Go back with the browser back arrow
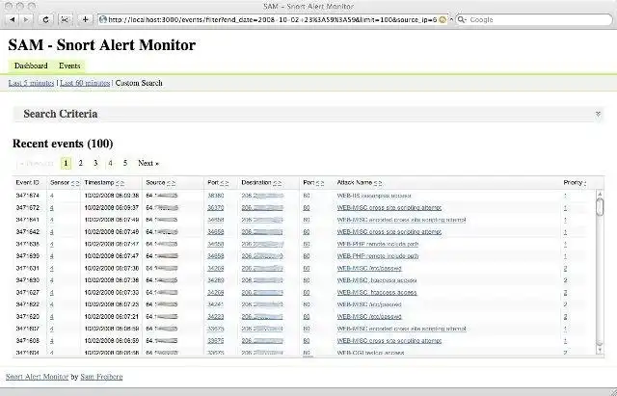This screenshot has height=396, width=617. [13, 19]
